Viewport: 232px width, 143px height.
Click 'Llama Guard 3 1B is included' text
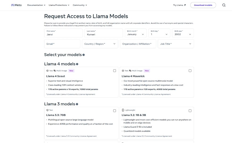click(138, 127)
